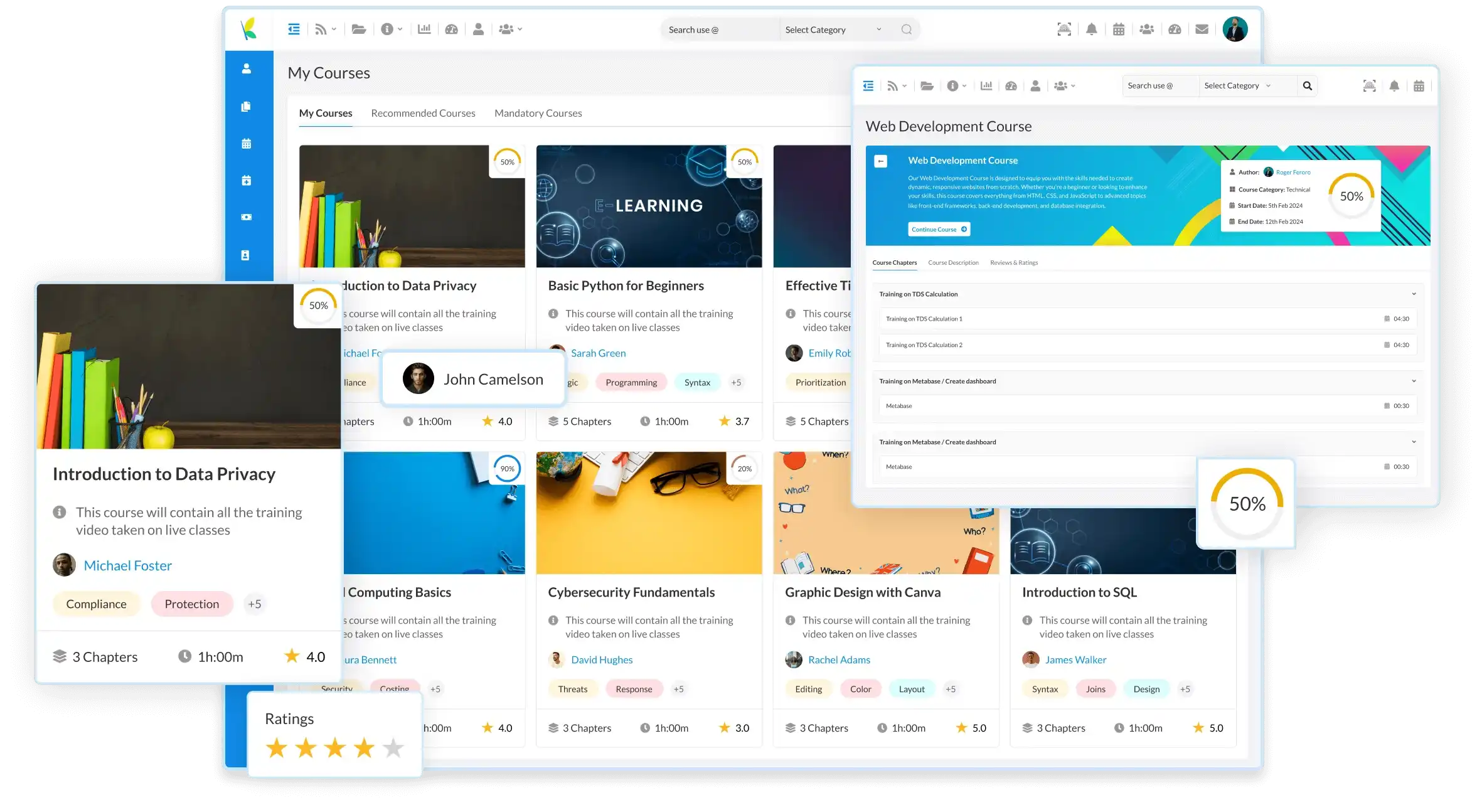This screenshot has height=805, width=1482.
Task: Collapse first Training on Metabase section
Action: coord(1414,381)
